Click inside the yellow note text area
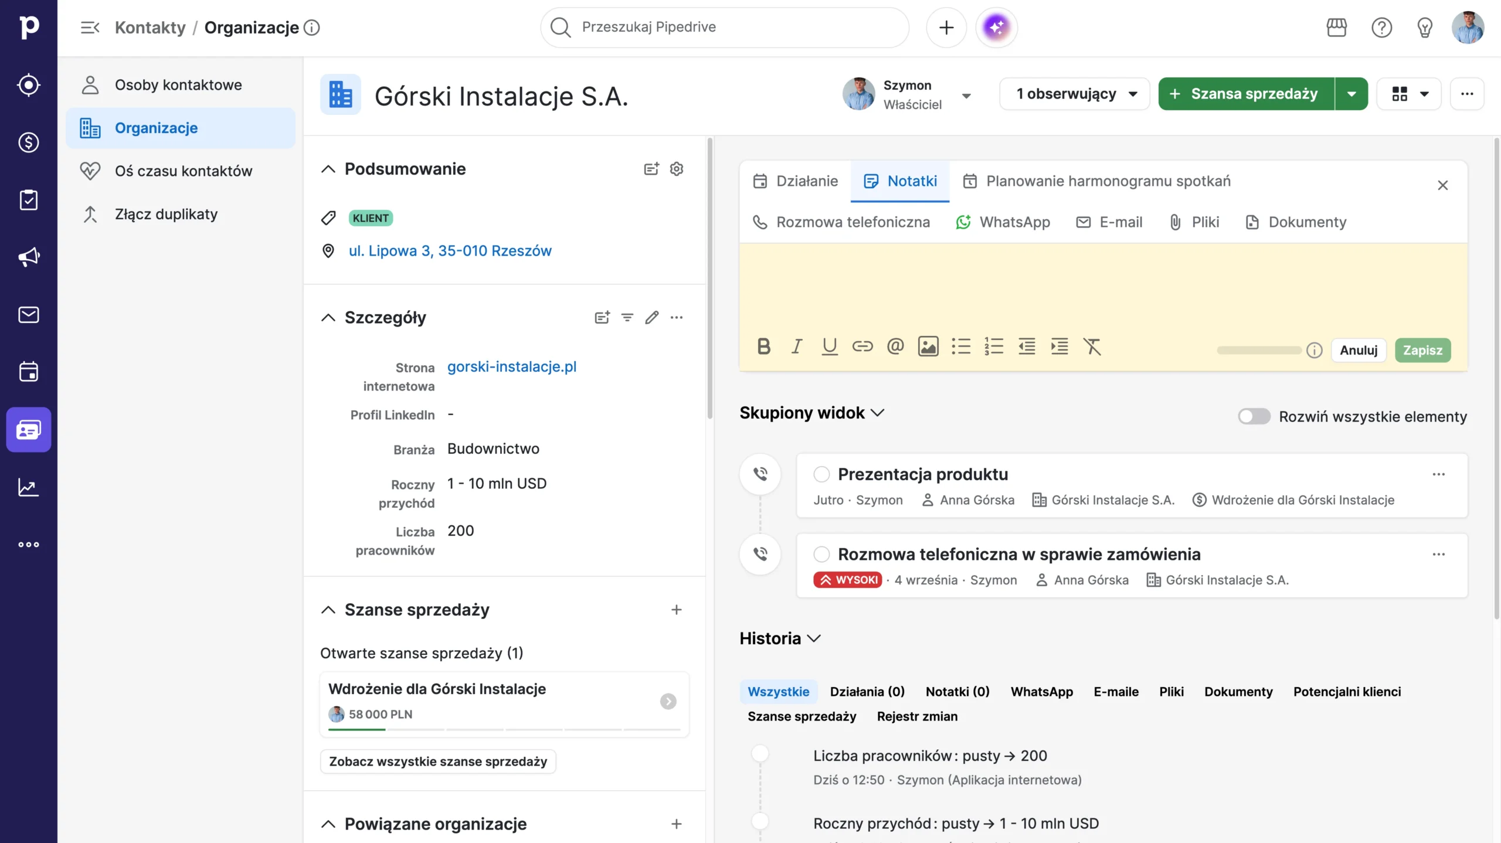Viewport: 1501px width, 843px height. click(1103, 287)
